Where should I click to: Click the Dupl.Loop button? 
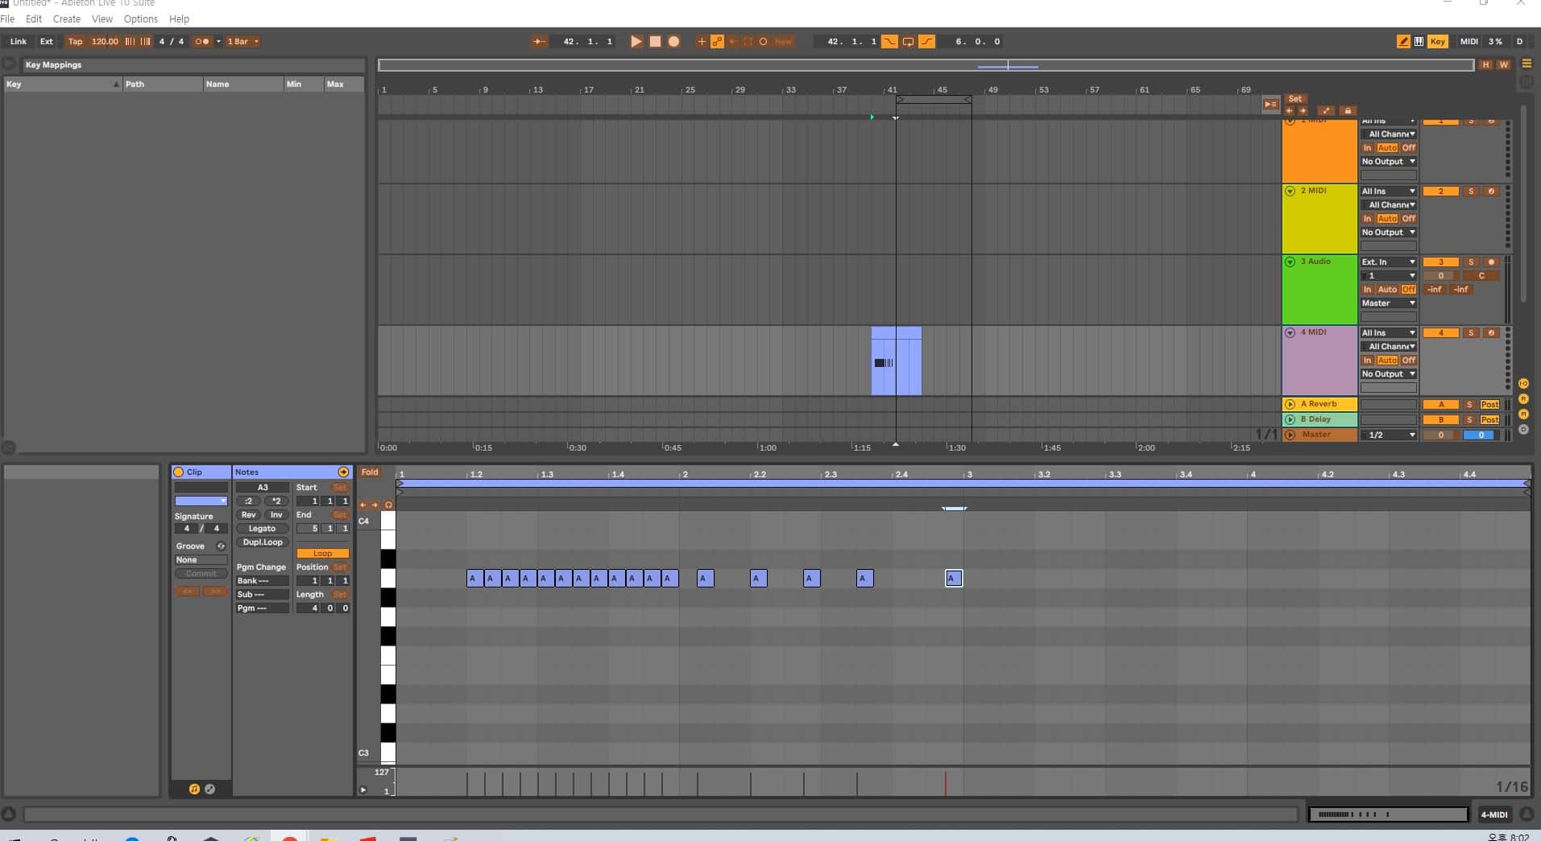point(263,542)
